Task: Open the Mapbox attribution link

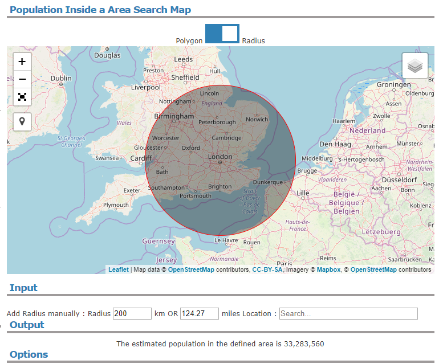Action: pyautogui.click(x=328, y=270)
